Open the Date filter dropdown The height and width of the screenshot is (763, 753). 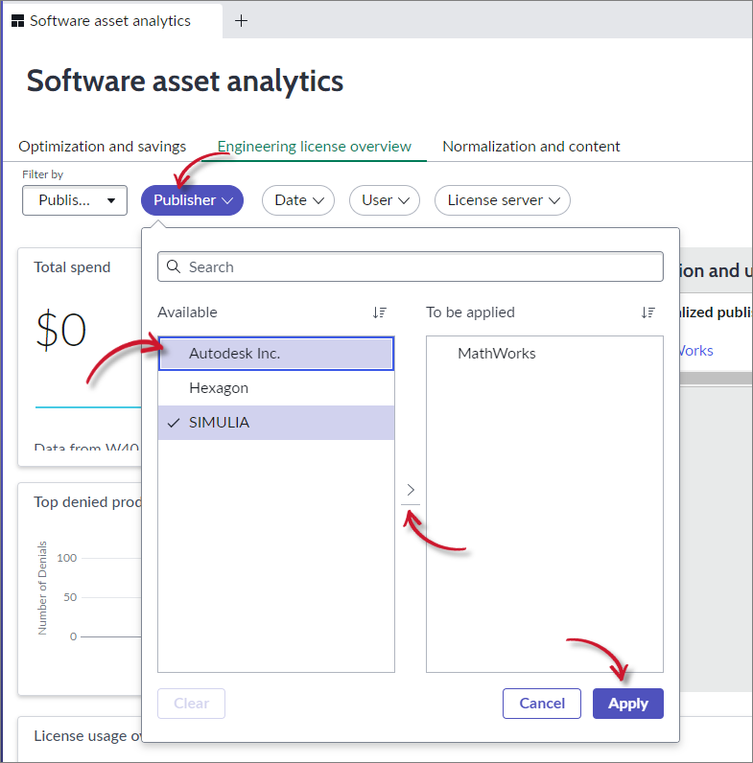pos(298,200)
